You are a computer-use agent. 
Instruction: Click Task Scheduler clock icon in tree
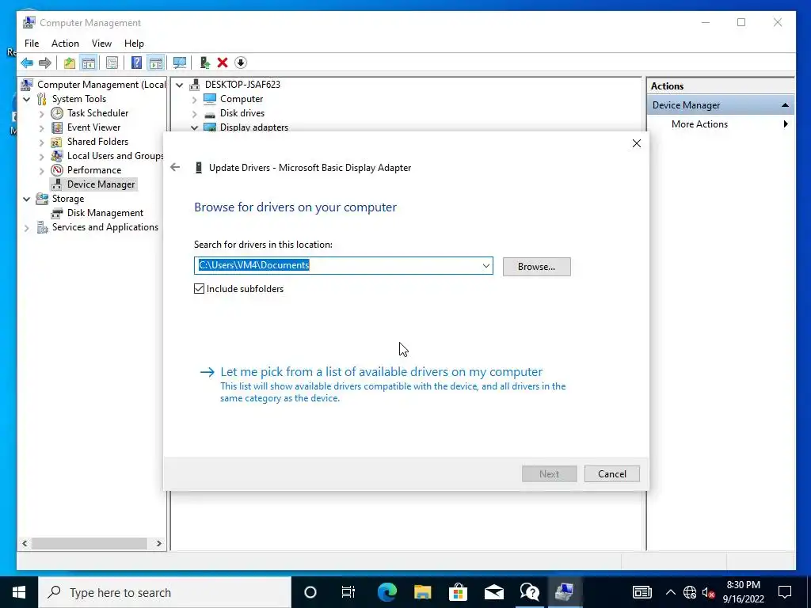pyautogui.click(x=57, y=113)
